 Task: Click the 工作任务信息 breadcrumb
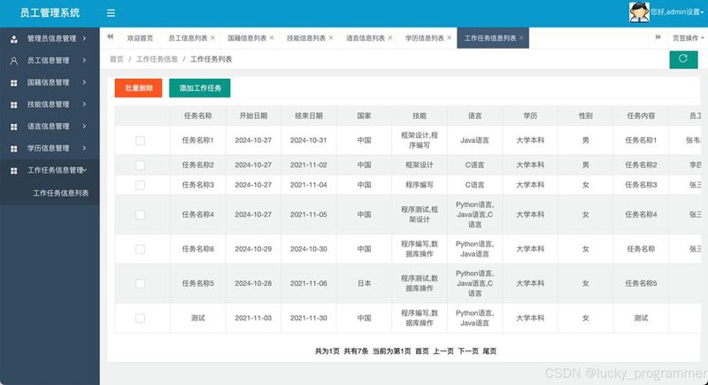click(157, 59)
